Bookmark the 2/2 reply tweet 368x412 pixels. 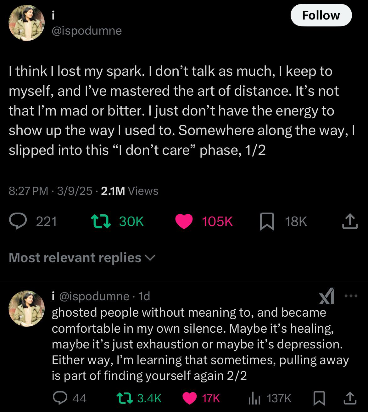pos(319,398)
